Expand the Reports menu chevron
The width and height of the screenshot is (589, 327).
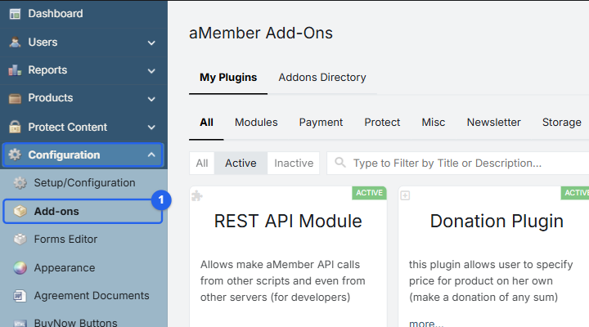point(151,71)
